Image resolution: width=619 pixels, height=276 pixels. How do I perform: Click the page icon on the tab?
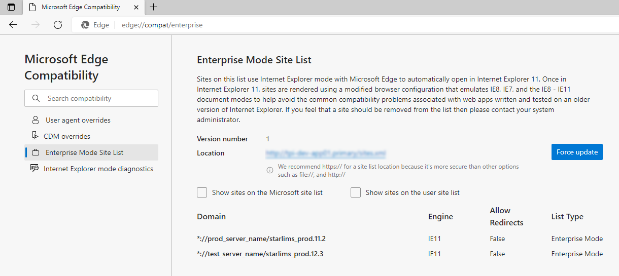33,7
